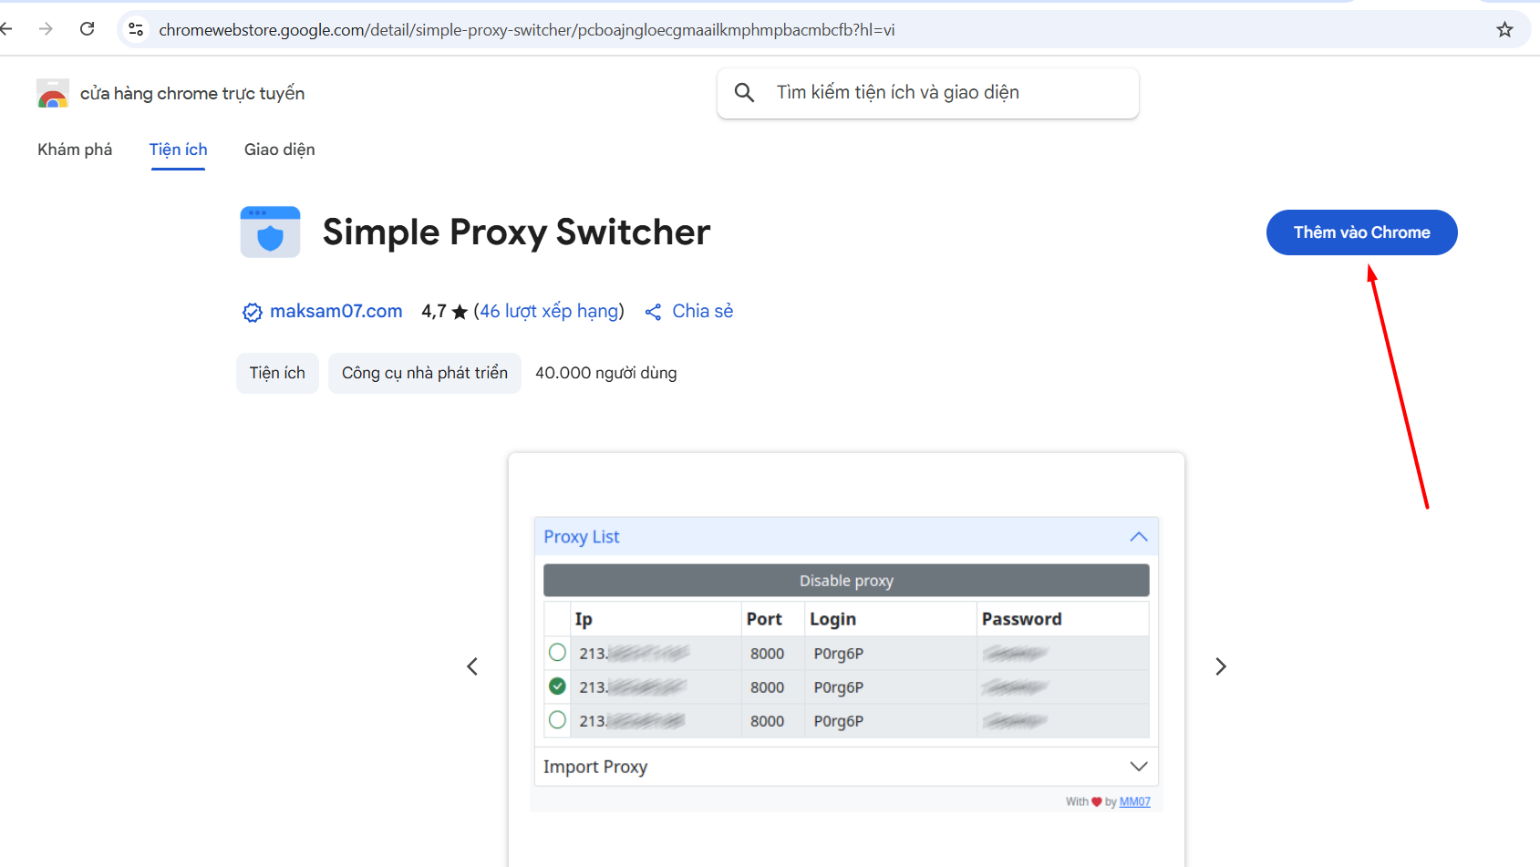The height and width of the screenshot is (867, 1540).
Task: Switch to the Tiện ích tab
Action: (x=179, y=150)
